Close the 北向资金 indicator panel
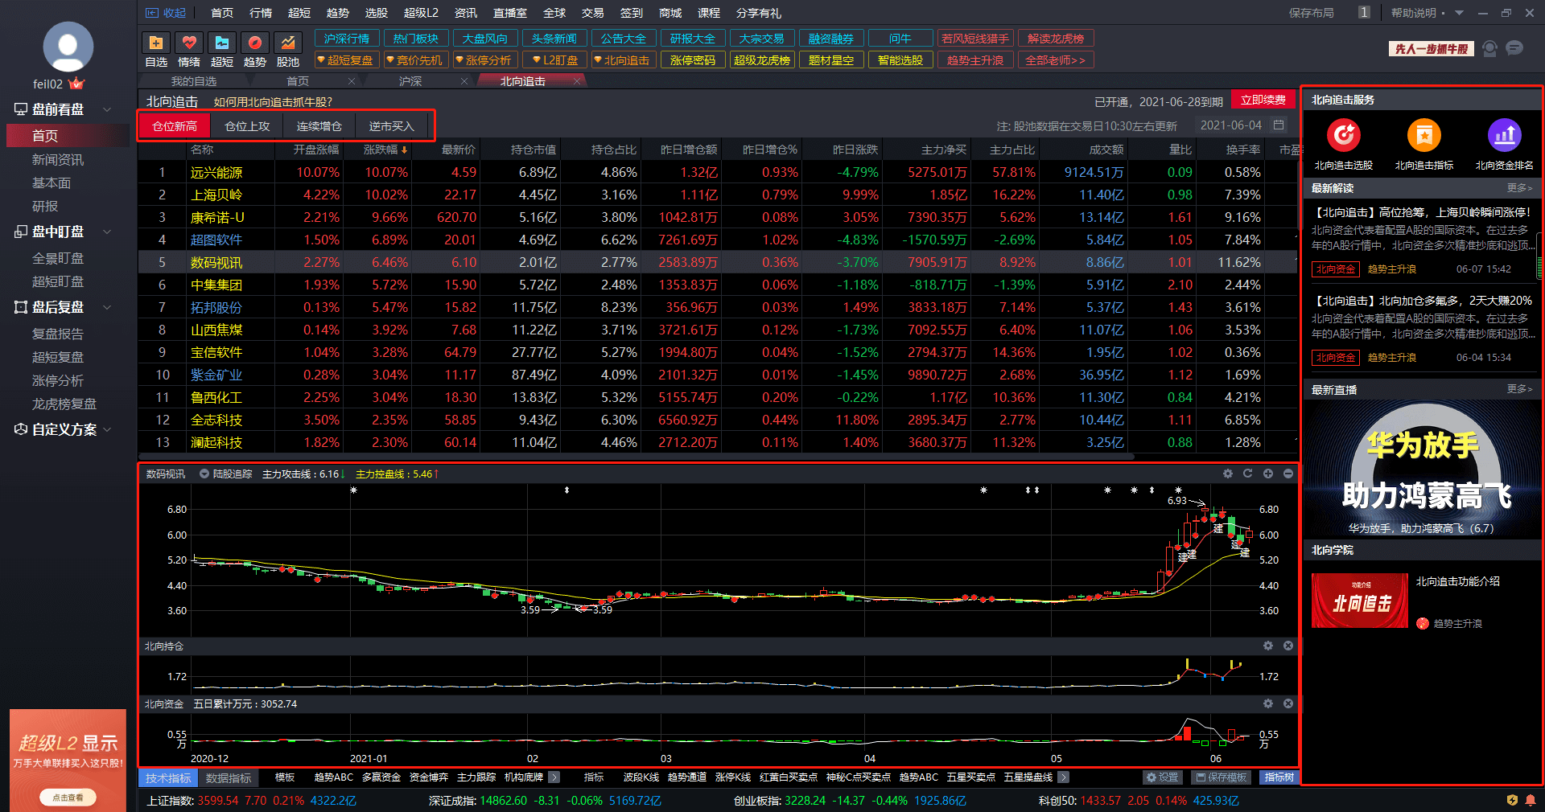Image resolution: width=1545 pixels, height=812 pixels. [x=1288, y=703]
